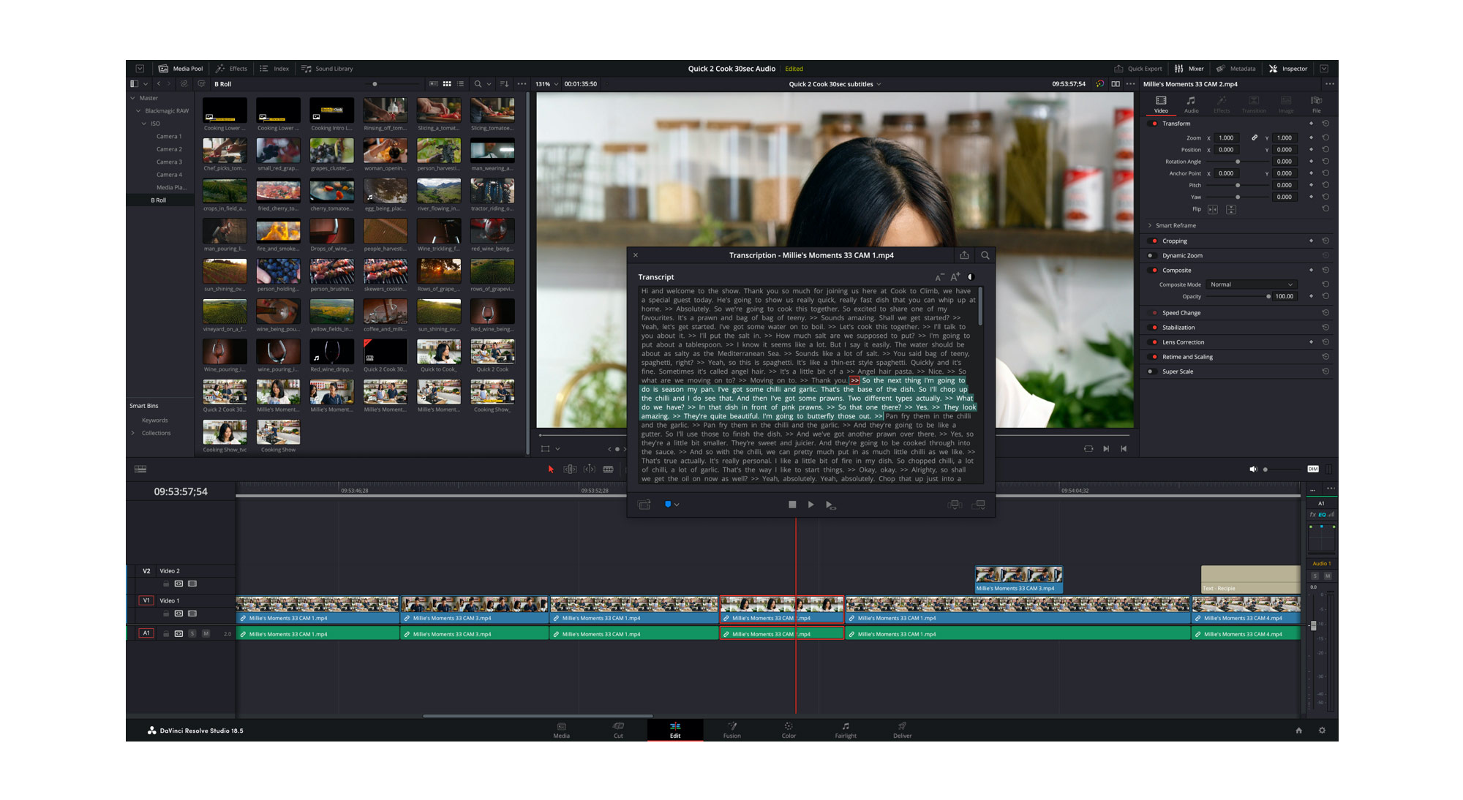Export the transcript using share icon
The width and height of the screenshot is (1463, 800).
coord(964,255)
